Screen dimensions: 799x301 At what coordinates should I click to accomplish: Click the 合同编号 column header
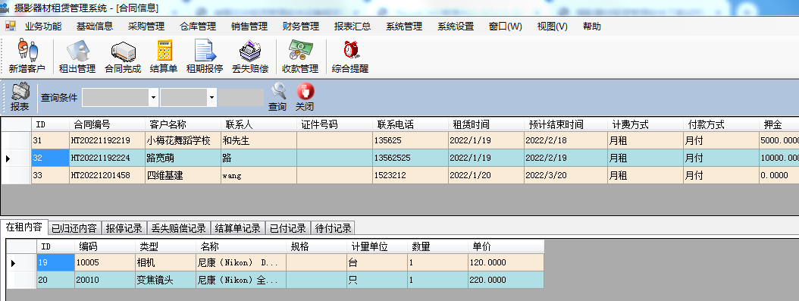pyautogui.click(x=107, y=124)
